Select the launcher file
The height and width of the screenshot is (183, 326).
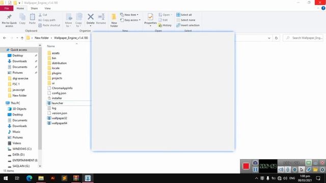click(58, 103)
